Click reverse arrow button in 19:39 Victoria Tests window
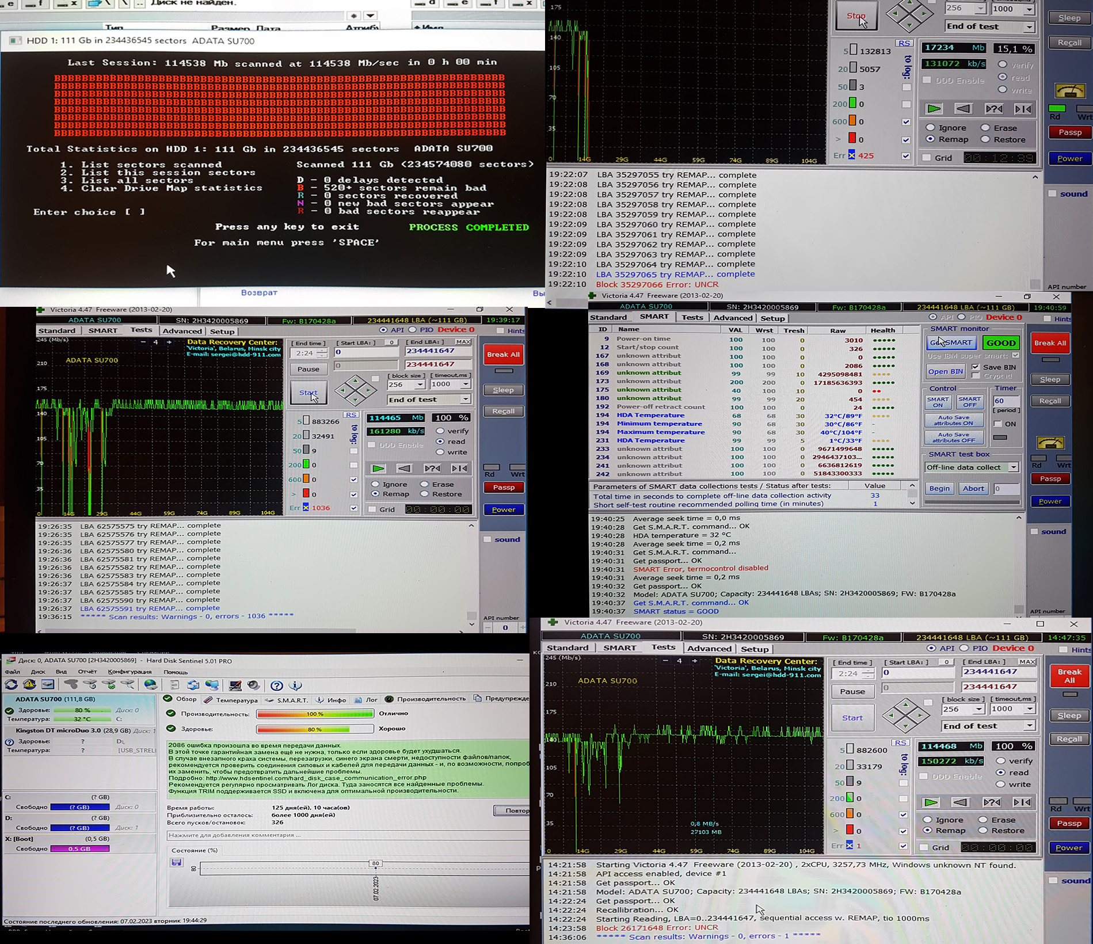The height and width of the screenshot is (944, 1093). click(405, 469)
